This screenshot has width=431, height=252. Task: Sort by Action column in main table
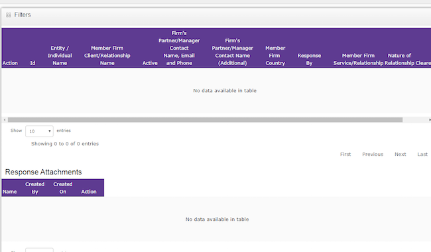pyautogui.click(x=10, y=63)
